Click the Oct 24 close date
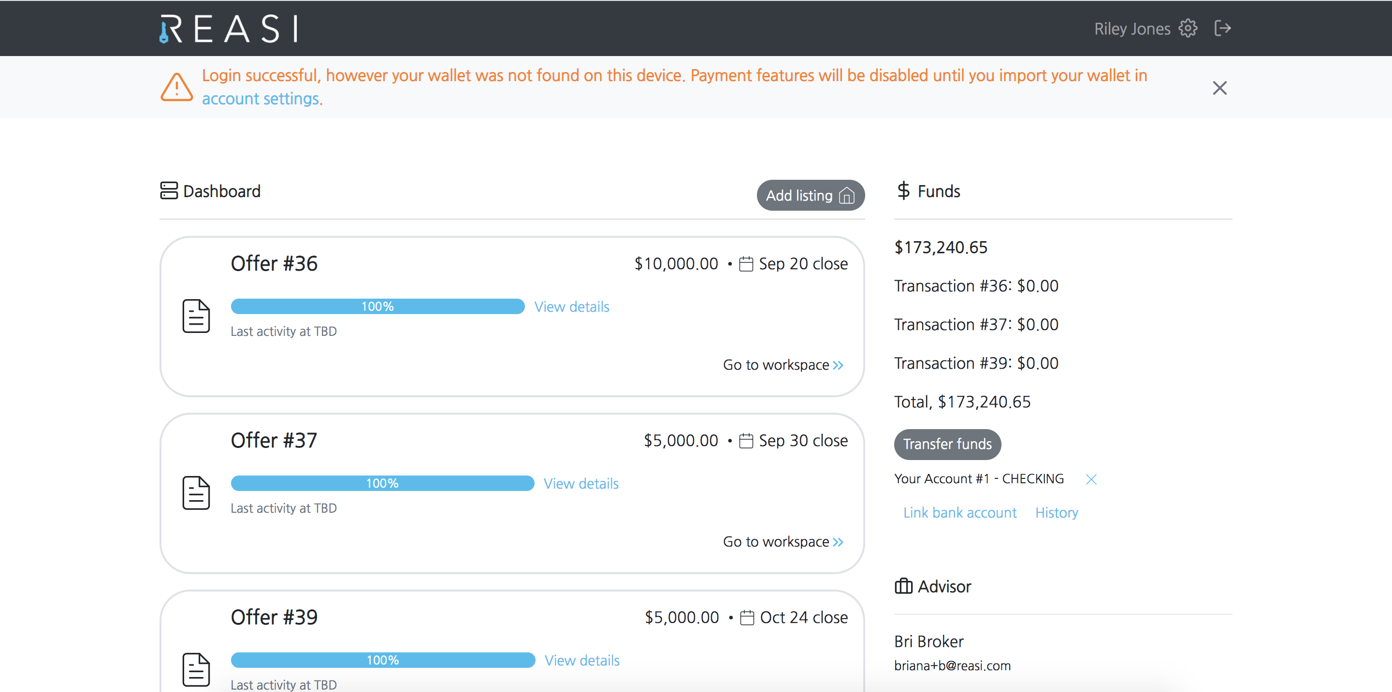1392x692 pixels. pos(803,618)
